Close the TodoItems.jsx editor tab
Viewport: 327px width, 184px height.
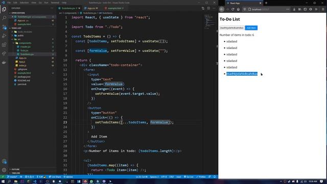(79, 8)
